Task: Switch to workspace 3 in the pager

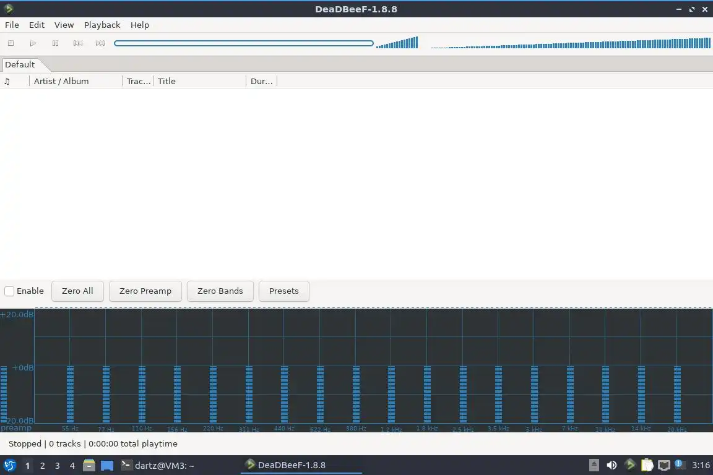Action: 58,466
